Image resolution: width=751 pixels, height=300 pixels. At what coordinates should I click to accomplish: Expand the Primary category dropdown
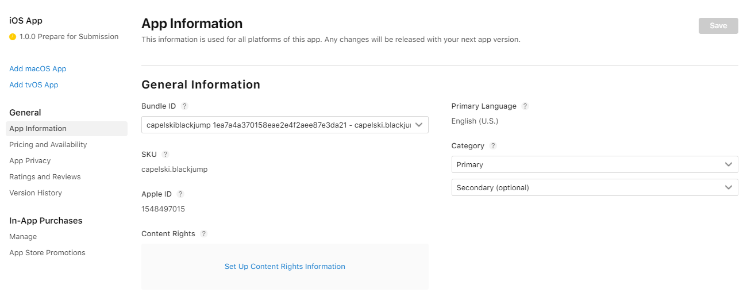click(594, 164)
